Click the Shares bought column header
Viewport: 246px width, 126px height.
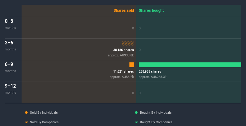point(151,10)
